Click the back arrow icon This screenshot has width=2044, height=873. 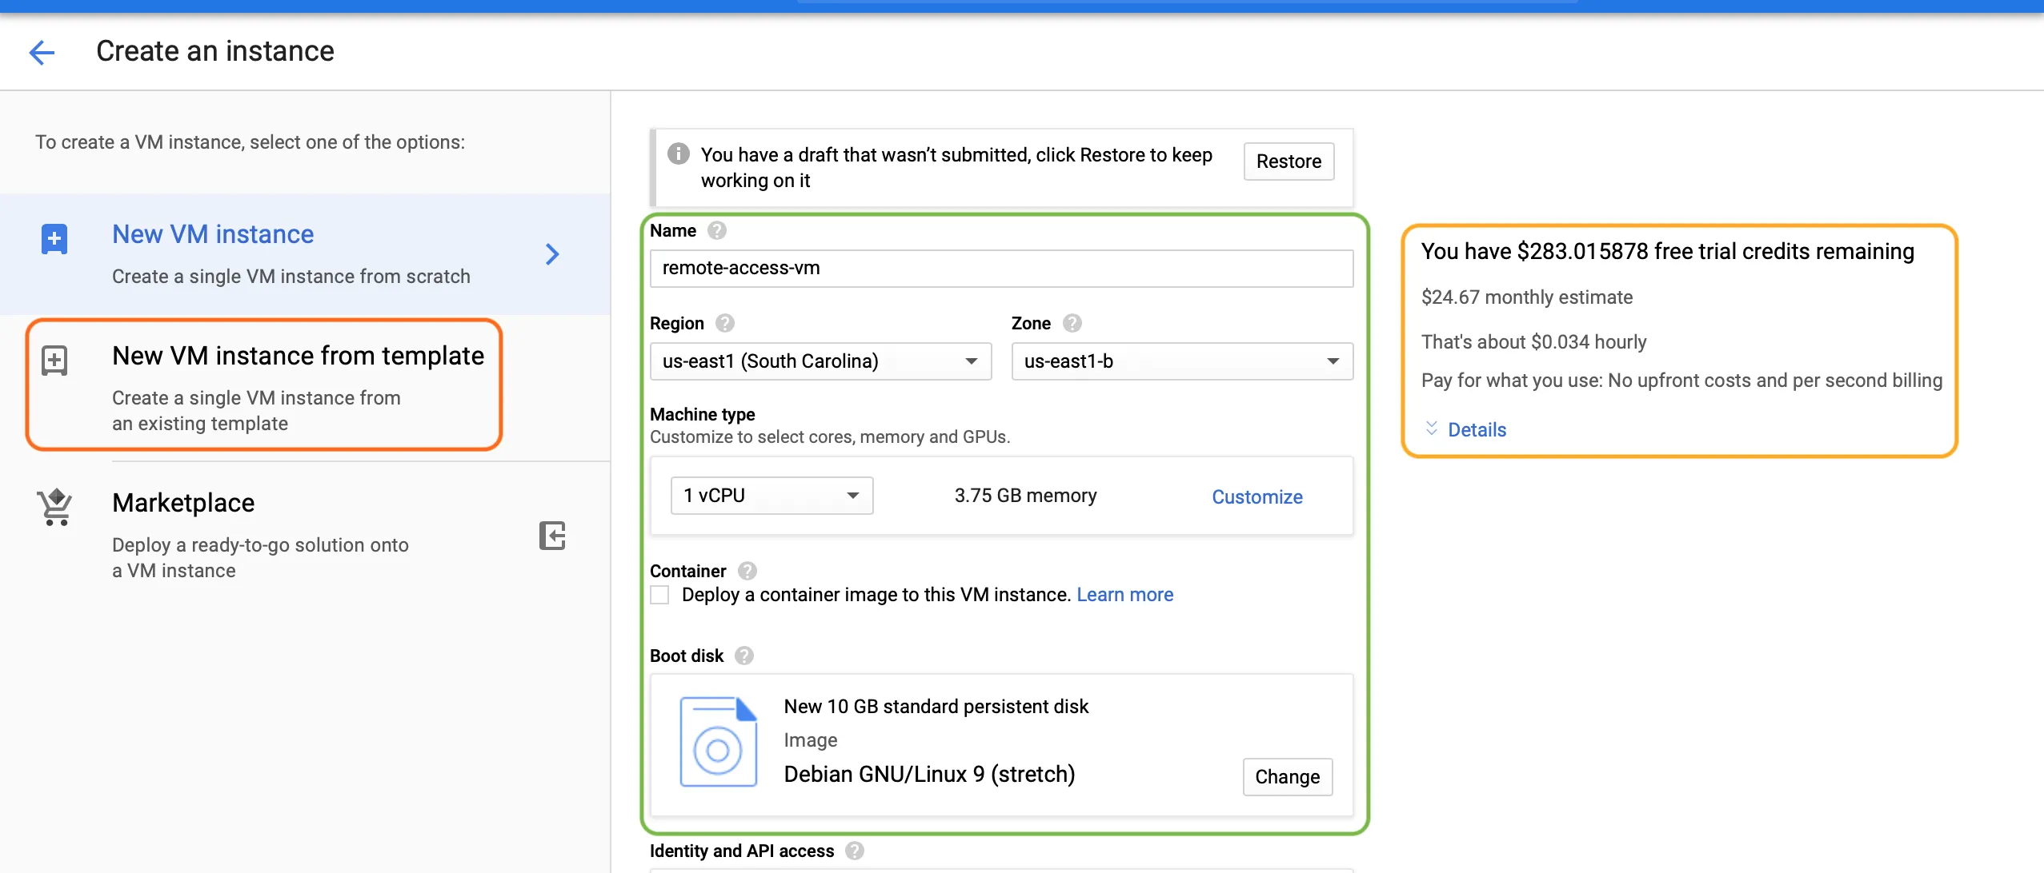(42, 53)
